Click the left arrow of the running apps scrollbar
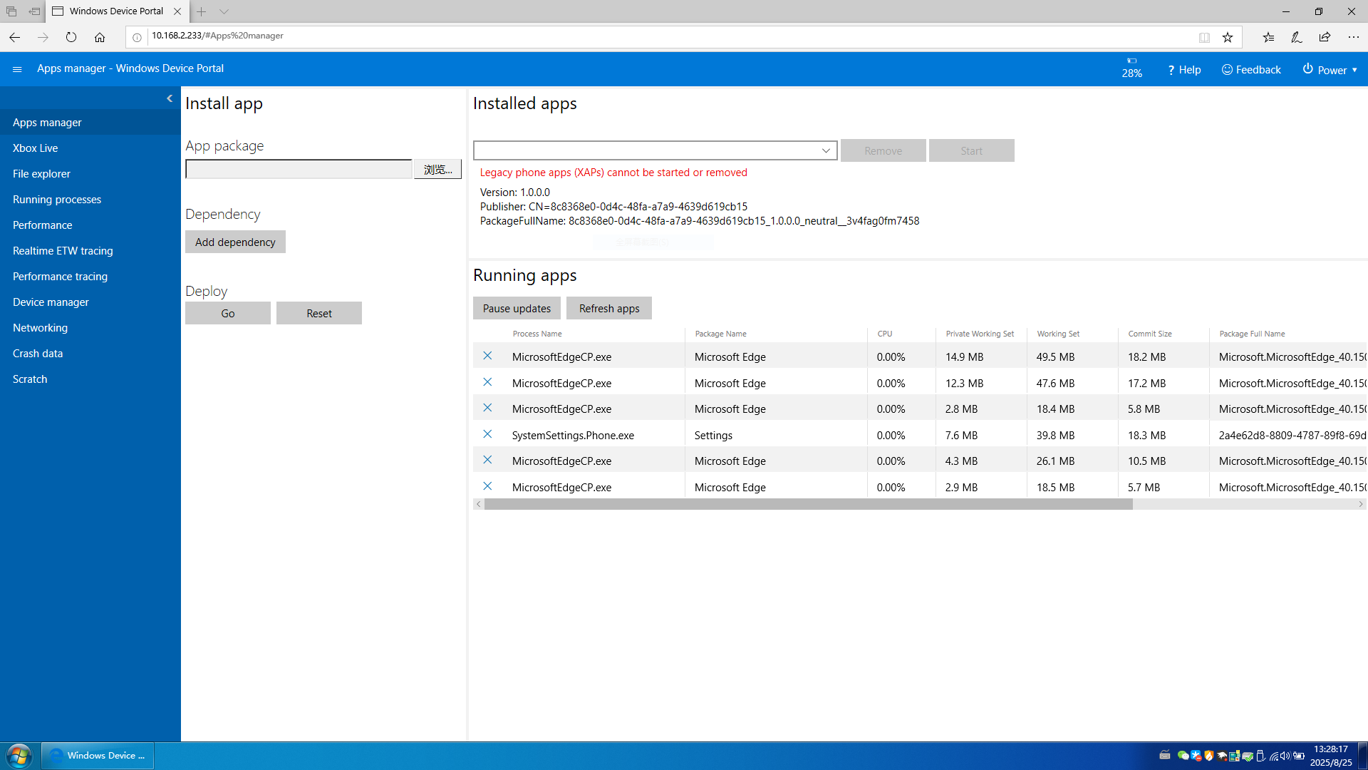 pos(479,504)
